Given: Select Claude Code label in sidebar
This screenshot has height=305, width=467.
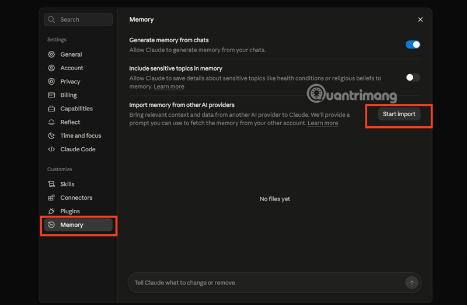Looking at the screenshot, I should tap(78, 149).
